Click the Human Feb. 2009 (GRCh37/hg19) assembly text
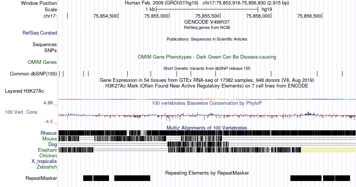The image size is (356, 187). coord(162,3)
